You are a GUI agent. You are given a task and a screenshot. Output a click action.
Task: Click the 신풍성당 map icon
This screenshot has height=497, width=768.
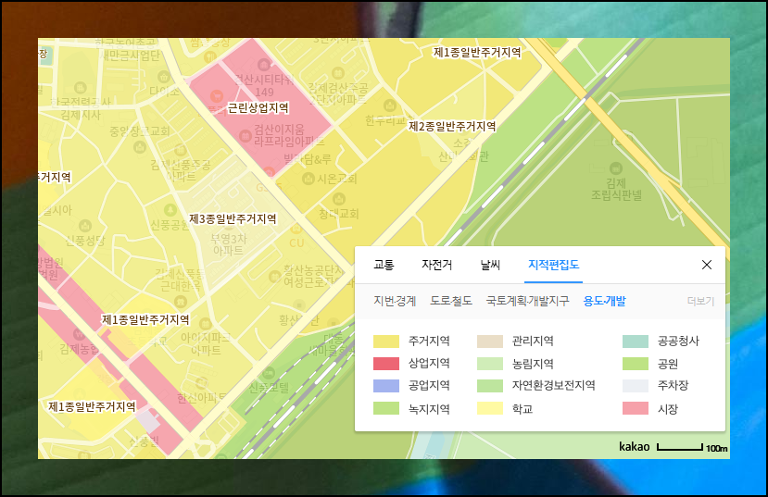point(85,226)
